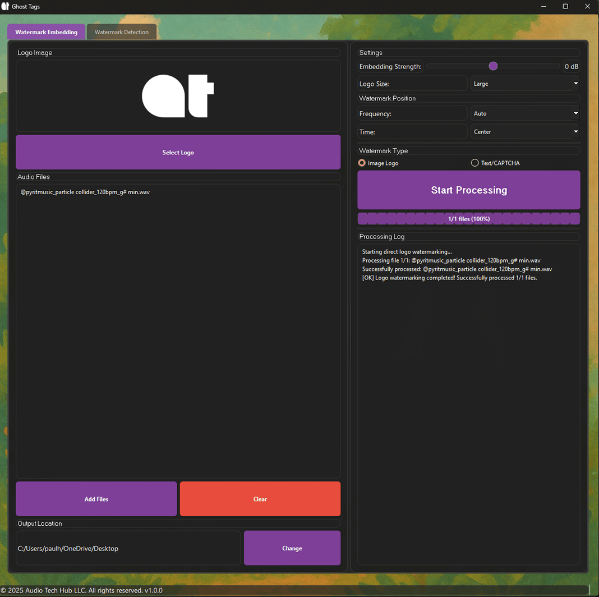
Task: Select the Watermark Embedding tab
Action: (46, 31)
